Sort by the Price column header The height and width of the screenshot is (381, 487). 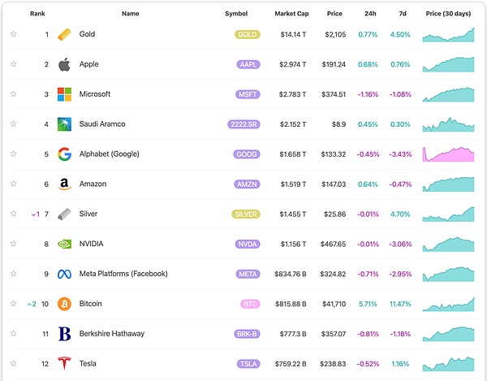coord(334,14)
